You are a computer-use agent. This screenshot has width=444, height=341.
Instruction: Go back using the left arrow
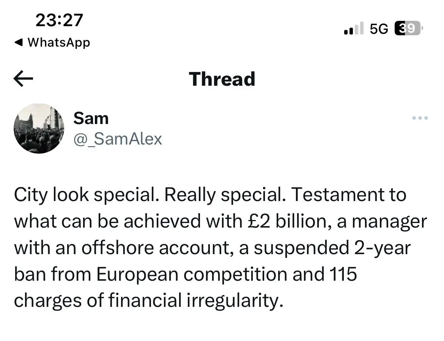pos(24,79)
